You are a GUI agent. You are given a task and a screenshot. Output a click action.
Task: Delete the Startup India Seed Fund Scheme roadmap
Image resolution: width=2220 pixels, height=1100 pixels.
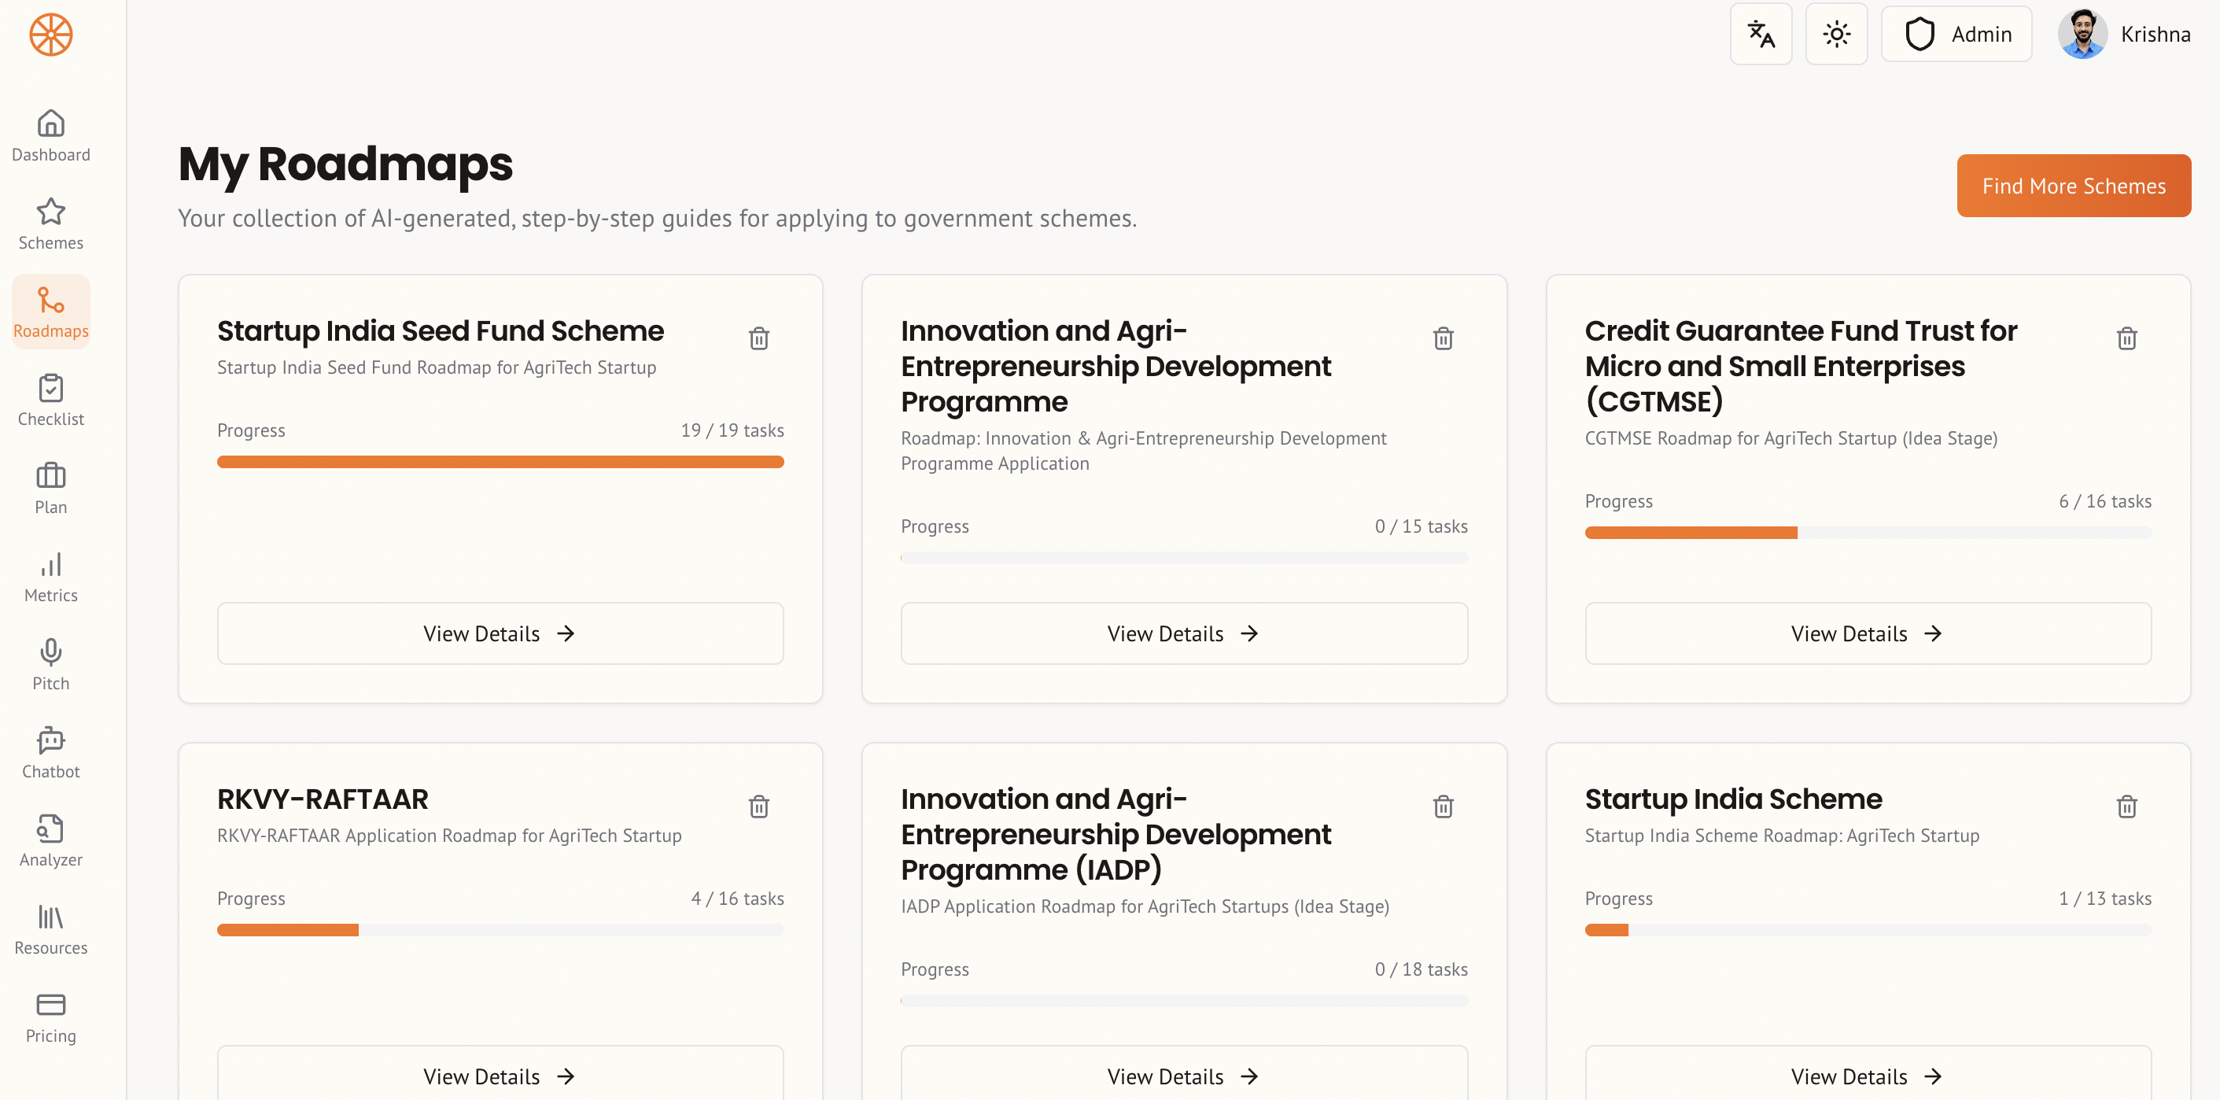[x=758, y=338]
